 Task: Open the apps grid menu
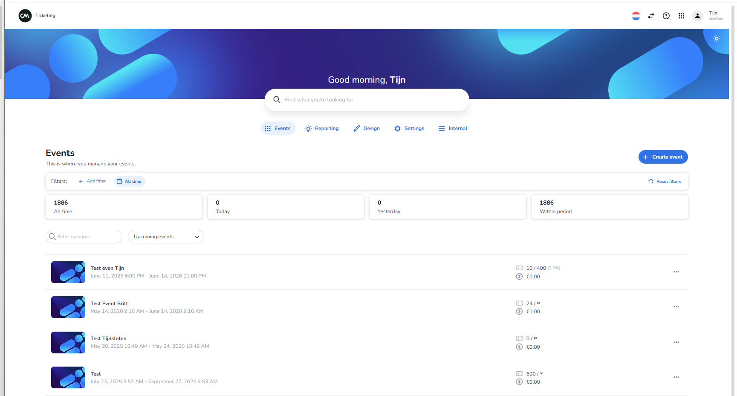pos(681,16)
